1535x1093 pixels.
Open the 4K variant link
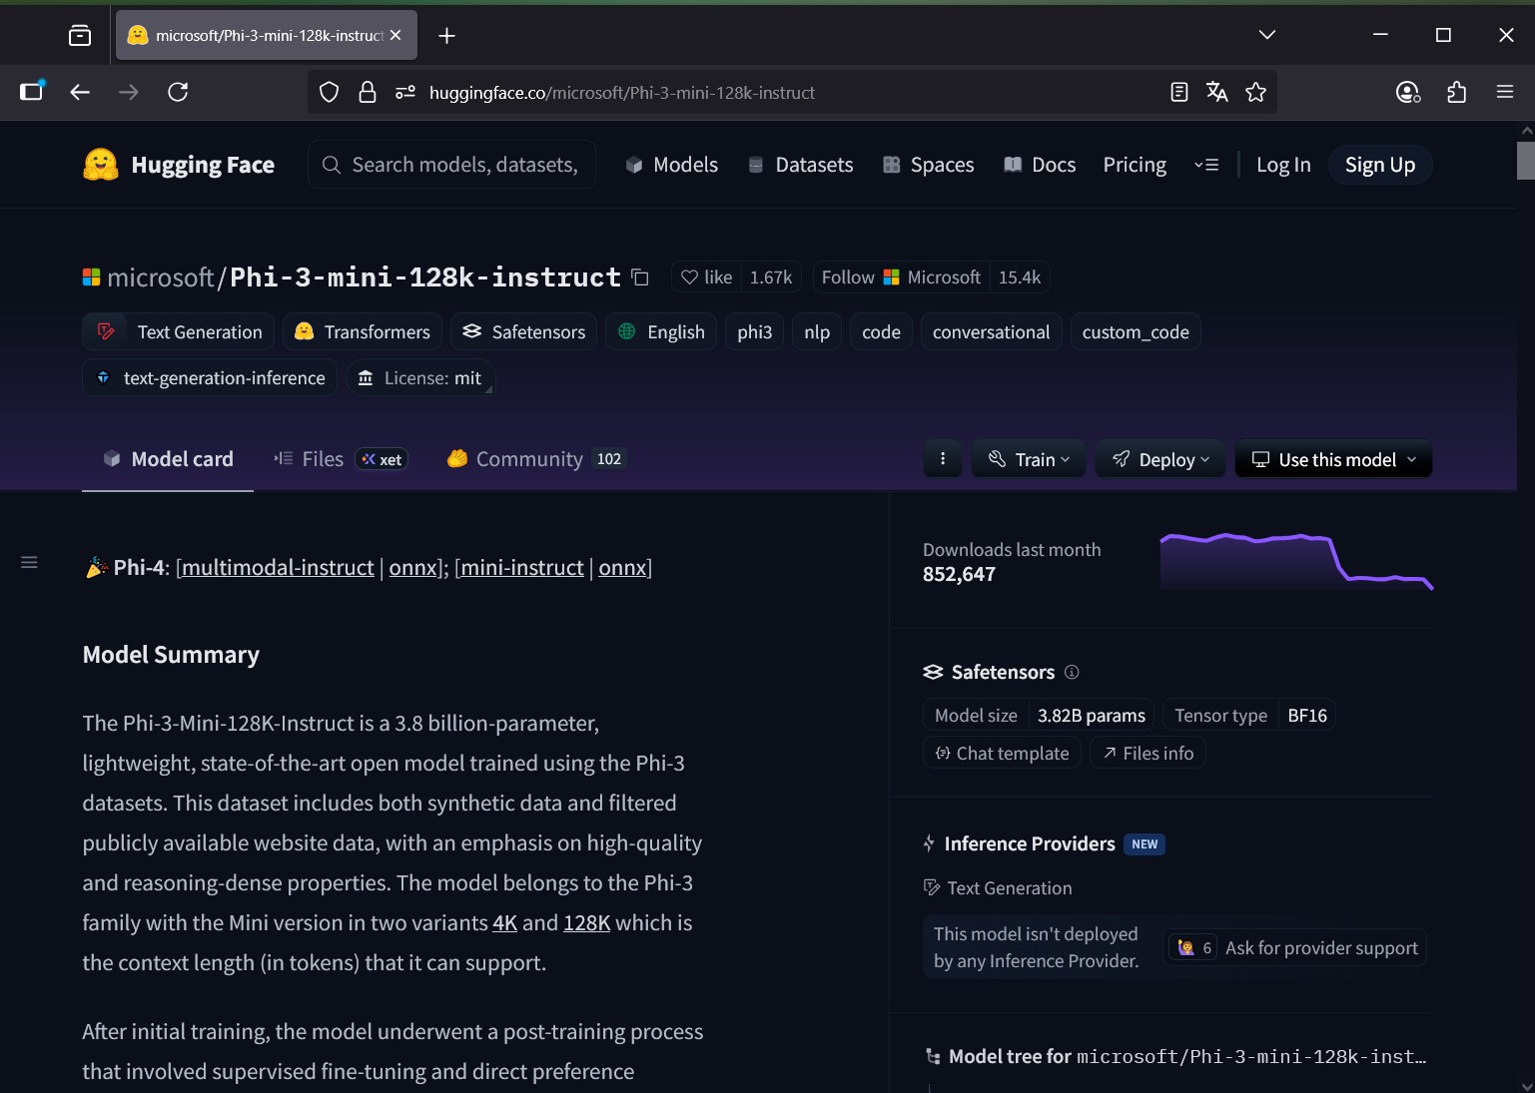pos(504,923)
